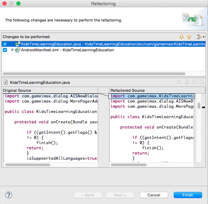This screenshot has height=204, width=208.
Task: Select the KidsTimeLearningEducation.java change row
Action: (x=104, y=44)
